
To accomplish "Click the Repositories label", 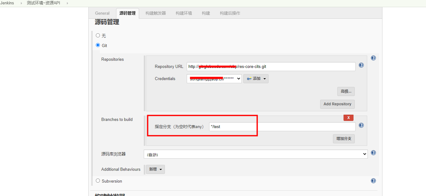I will [112, 59].
